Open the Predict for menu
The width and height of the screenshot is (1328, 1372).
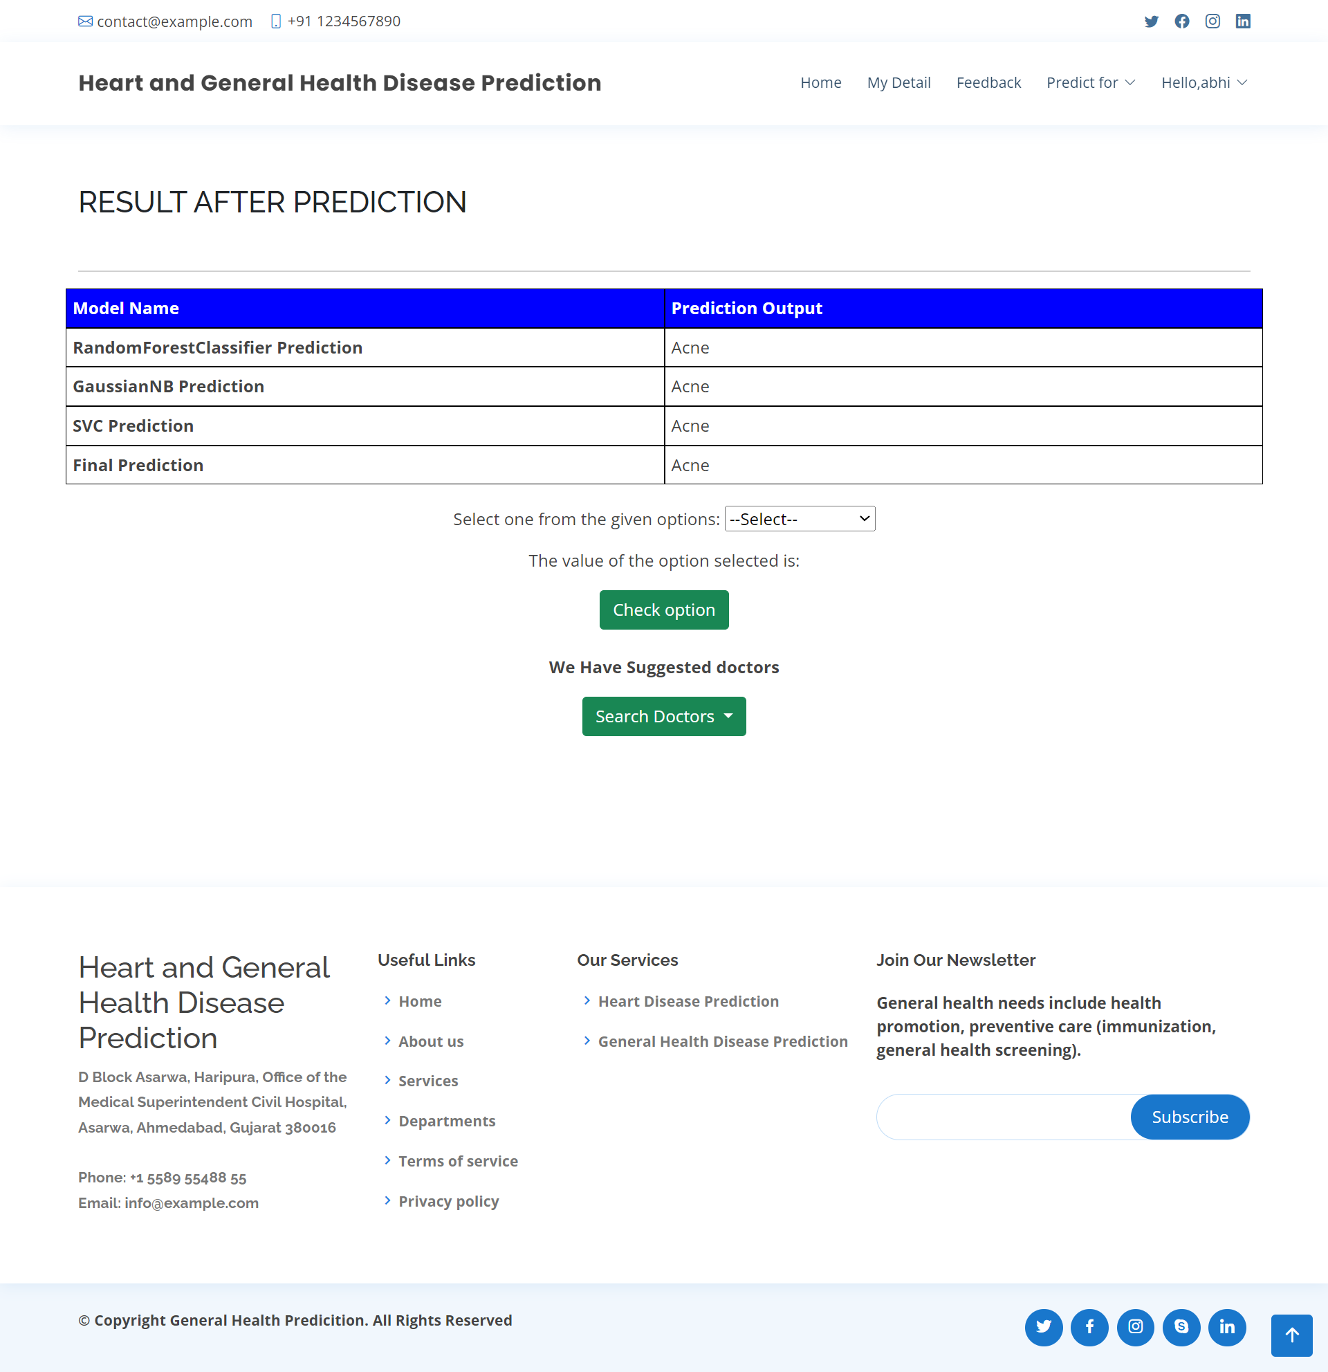click(x=1089, y=82)
